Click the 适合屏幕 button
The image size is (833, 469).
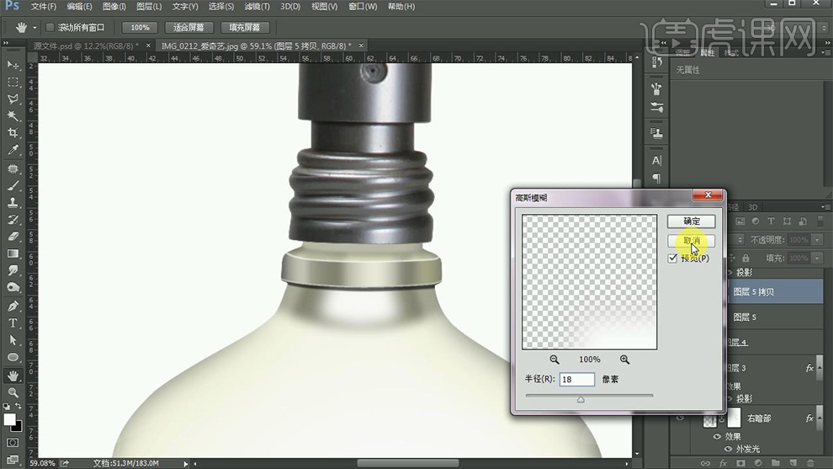(x=188, y=28)
